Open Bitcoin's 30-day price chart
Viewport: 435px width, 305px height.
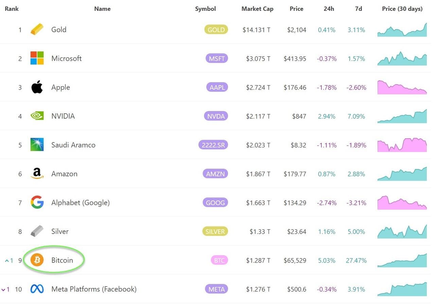click(402, 260)
